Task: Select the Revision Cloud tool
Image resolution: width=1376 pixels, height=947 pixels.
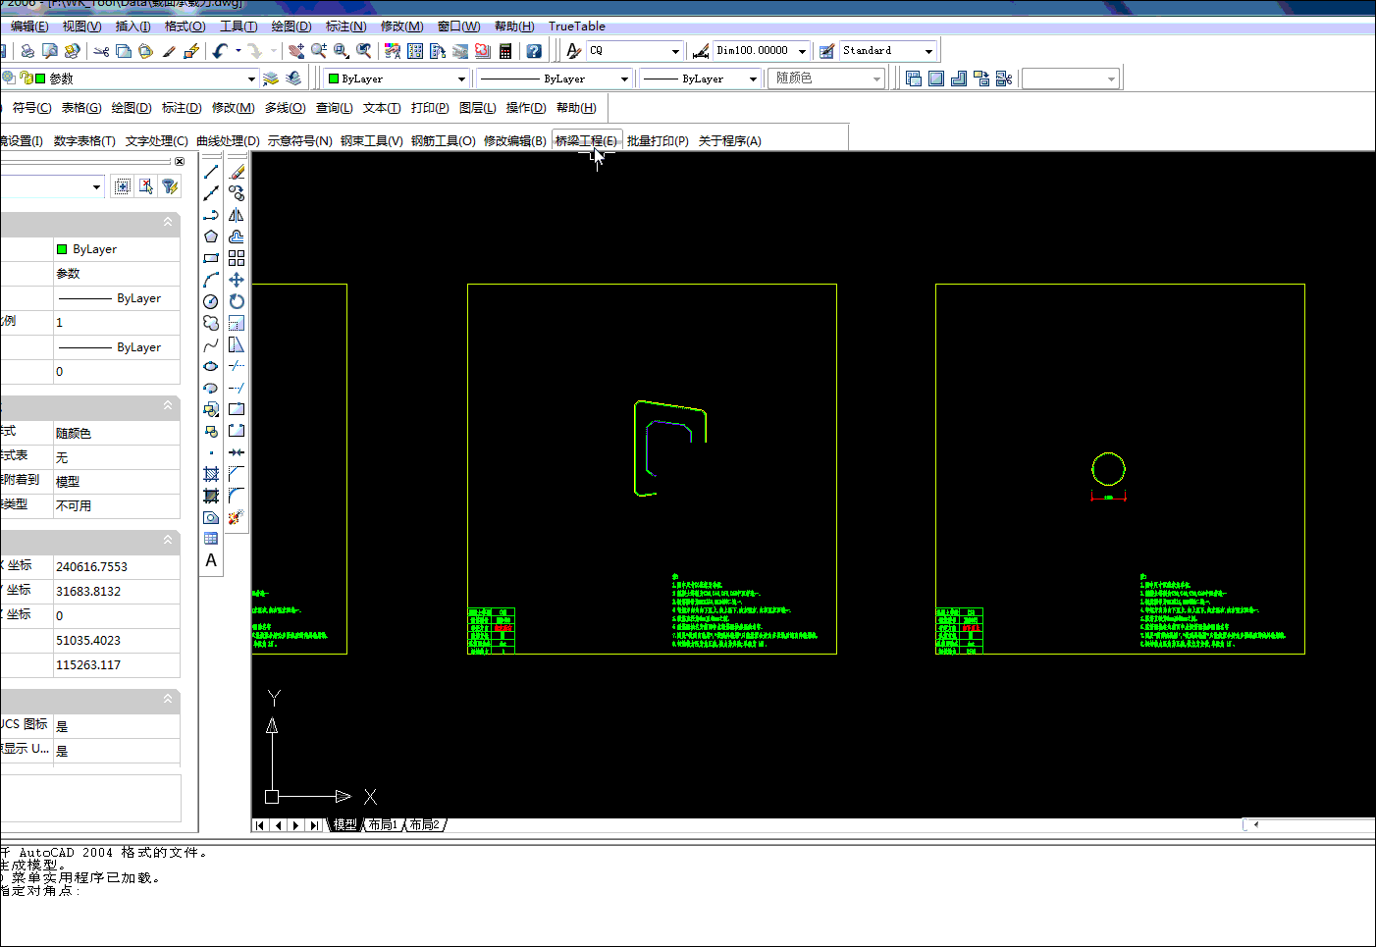Action: [211, 323]
